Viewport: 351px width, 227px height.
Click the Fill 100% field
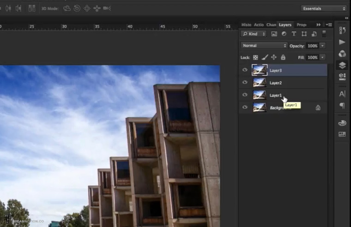pyautogui.click(x=313, y=58)
